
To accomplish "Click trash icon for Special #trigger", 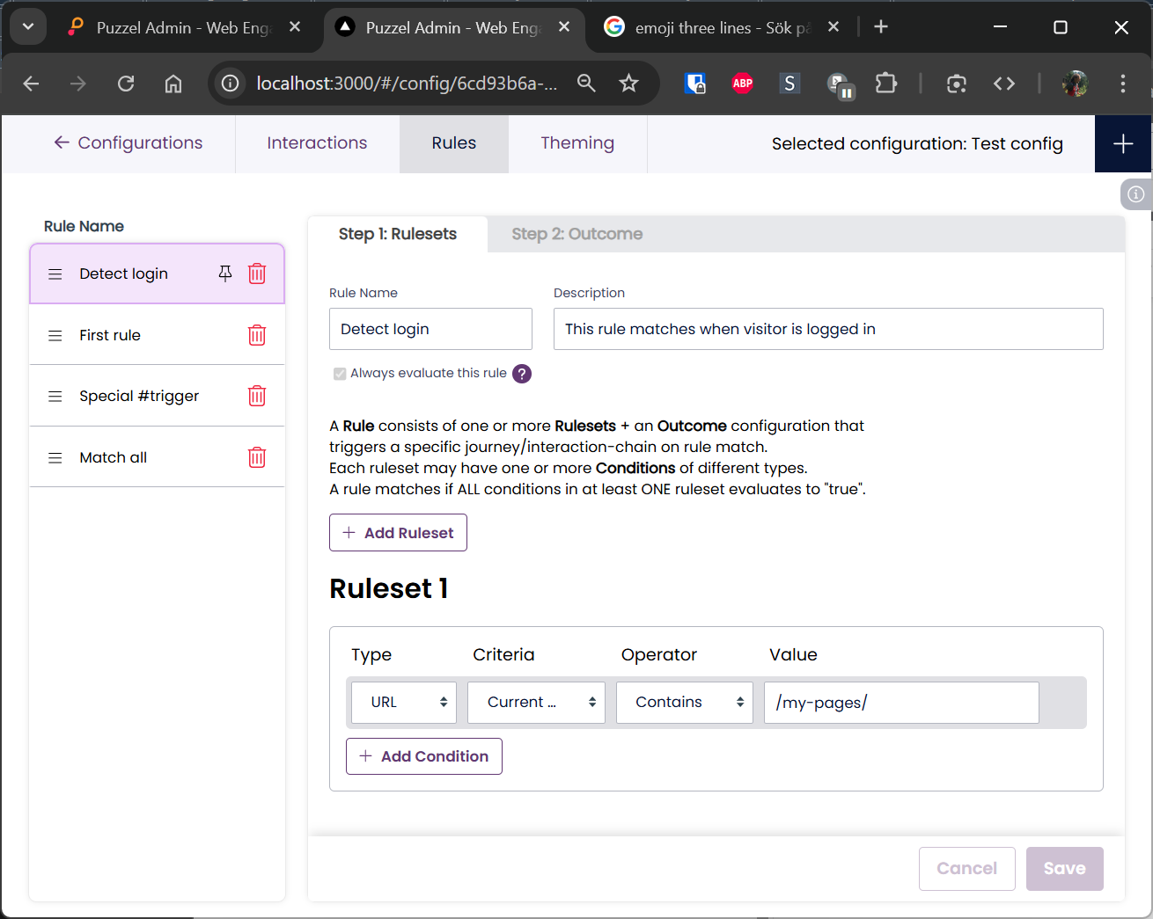I will point(257,396).
